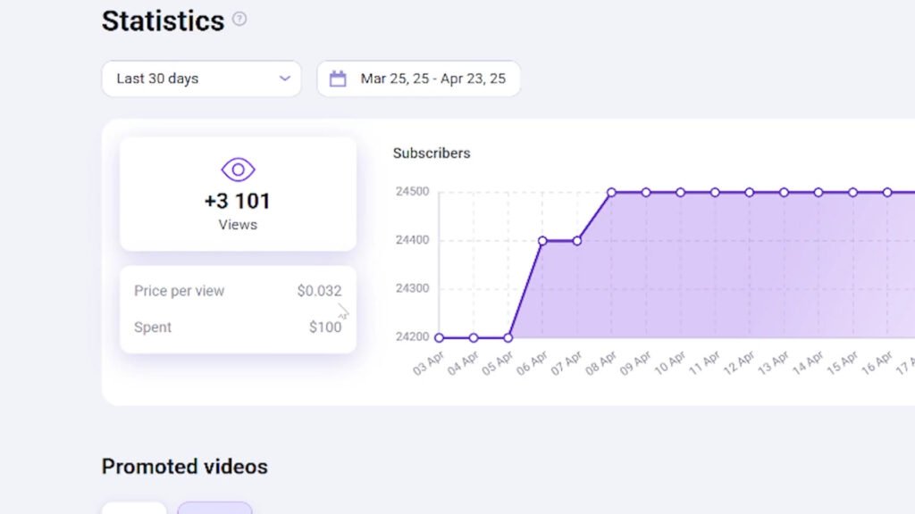
Task: Click the Promoted videos section heading
Action: pos(184,467)
